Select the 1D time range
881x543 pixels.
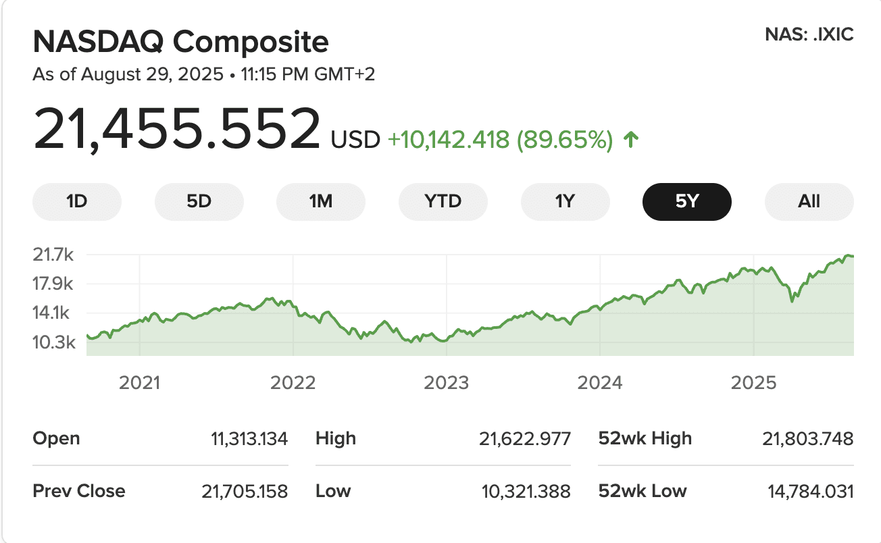[x=77, y=201]
